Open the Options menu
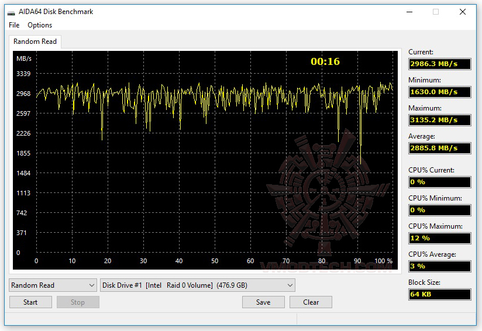Image resolution: width=482 pixels, height=331 pixels. (x=40, y=25)
